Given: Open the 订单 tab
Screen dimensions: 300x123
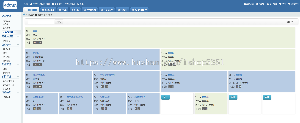Looking at the screenshot, I should (x=75, y=10).
